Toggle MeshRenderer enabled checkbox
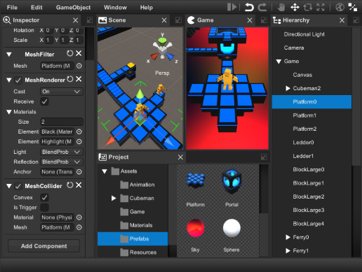The width and height of the screenshot is (362, 272). 18,80
